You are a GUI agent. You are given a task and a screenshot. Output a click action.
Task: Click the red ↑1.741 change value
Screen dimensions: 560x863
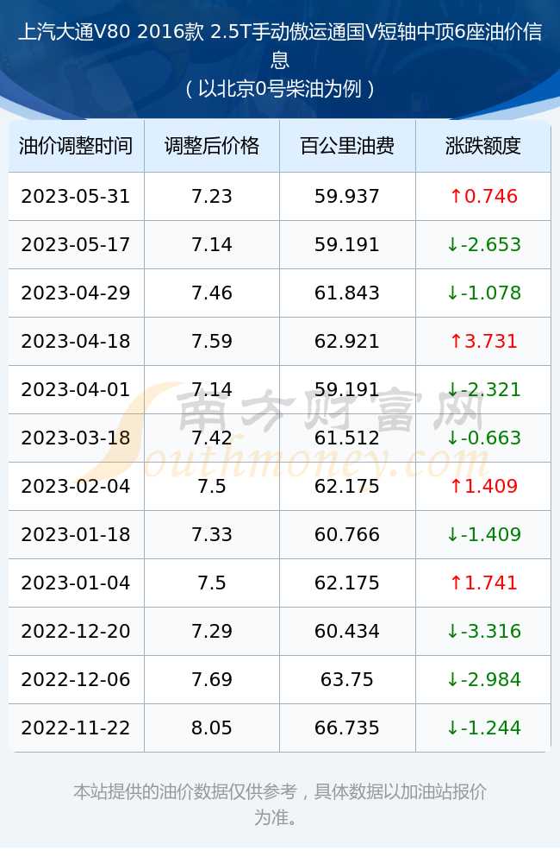pos(483,583)
